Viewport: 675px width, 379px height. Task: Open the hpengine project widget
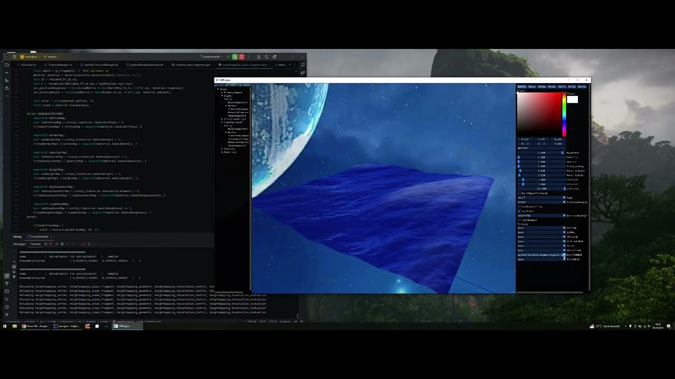click(x=30, y=57)
